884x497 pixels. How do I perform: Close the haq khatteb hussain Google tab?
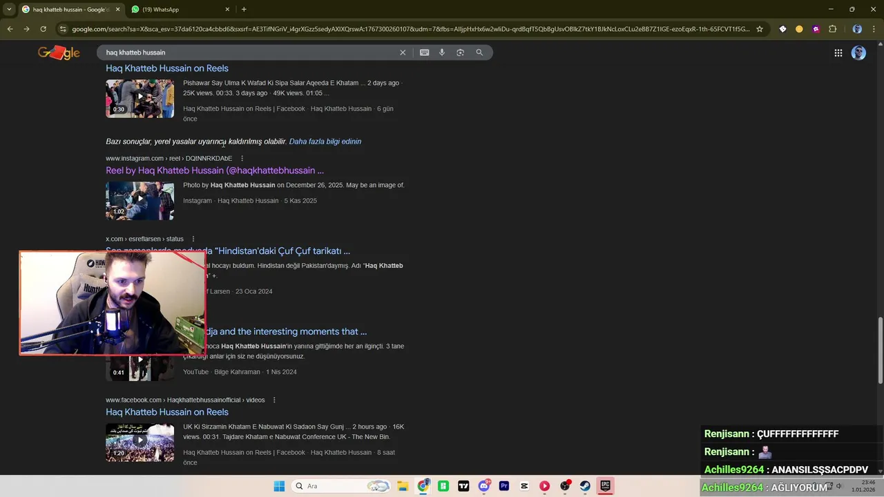[117, 10]
